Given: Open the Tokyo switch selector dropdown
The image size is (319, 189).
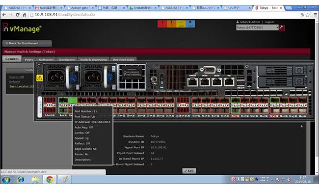Looking at the screenshot, I should [257, 27].
